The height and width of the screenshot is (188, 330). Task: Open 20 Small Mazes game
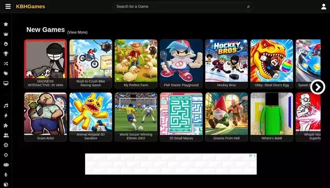point(181,117)
